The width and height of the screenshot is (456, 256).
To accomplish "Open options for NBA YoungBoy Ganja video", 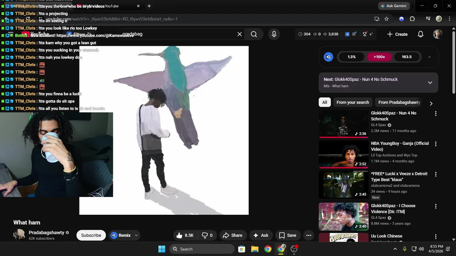I will pos(435,144).
